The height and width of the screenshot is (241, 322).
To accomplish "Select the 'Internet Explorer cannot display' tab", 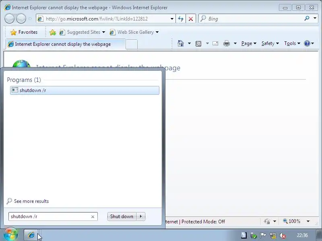I will pyautogui.click(x=65, y=44).
